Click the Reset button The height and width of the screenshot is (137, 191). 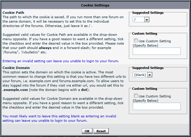tap(101, 131)
